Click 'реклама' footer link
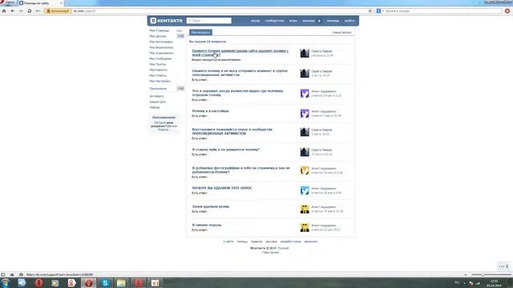This screenshot has width=513, height=288. pos(271,242)
